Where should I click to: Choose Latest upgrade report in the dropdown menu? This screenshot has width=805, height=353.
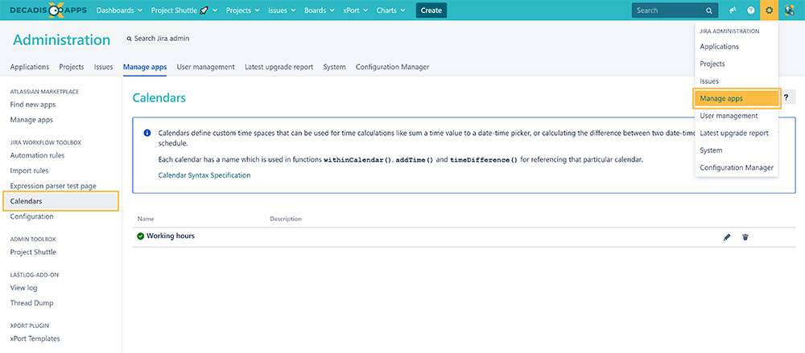pyautogui.click(x=734, y=133)
